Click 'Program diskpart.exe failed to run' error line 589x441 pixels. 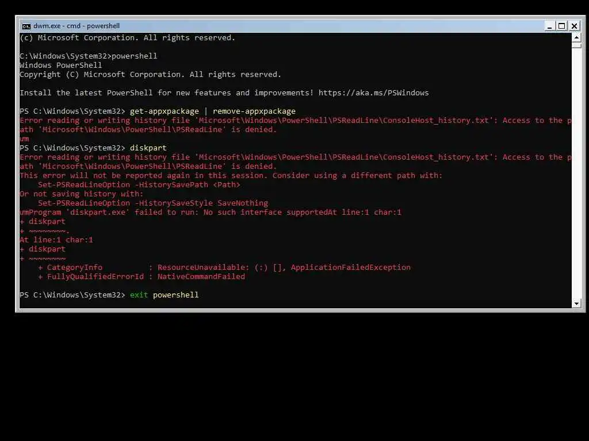coord(211,212)
